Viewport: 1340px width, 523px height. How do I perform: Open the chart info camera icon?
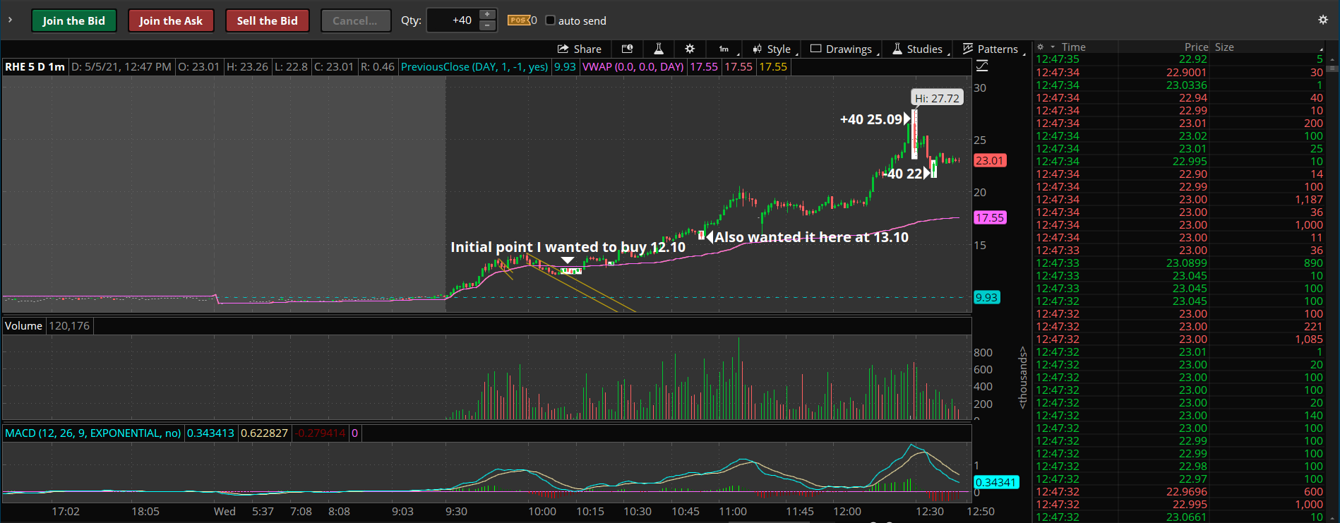[x=627, y=49]
